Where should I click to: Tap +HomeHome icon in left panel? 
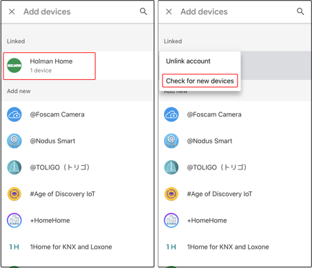(x=14, y=220)
